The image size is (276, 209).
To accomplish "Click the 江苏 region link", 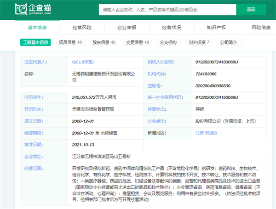I will pyautogui.click(x=200, y=133).
